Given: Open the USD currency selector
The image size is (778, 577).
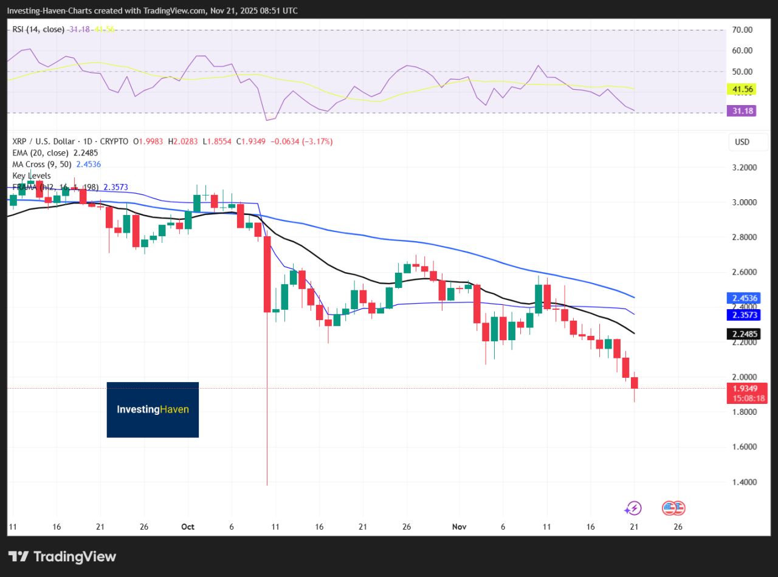Looking at the screenshot, I should (742, 142).
